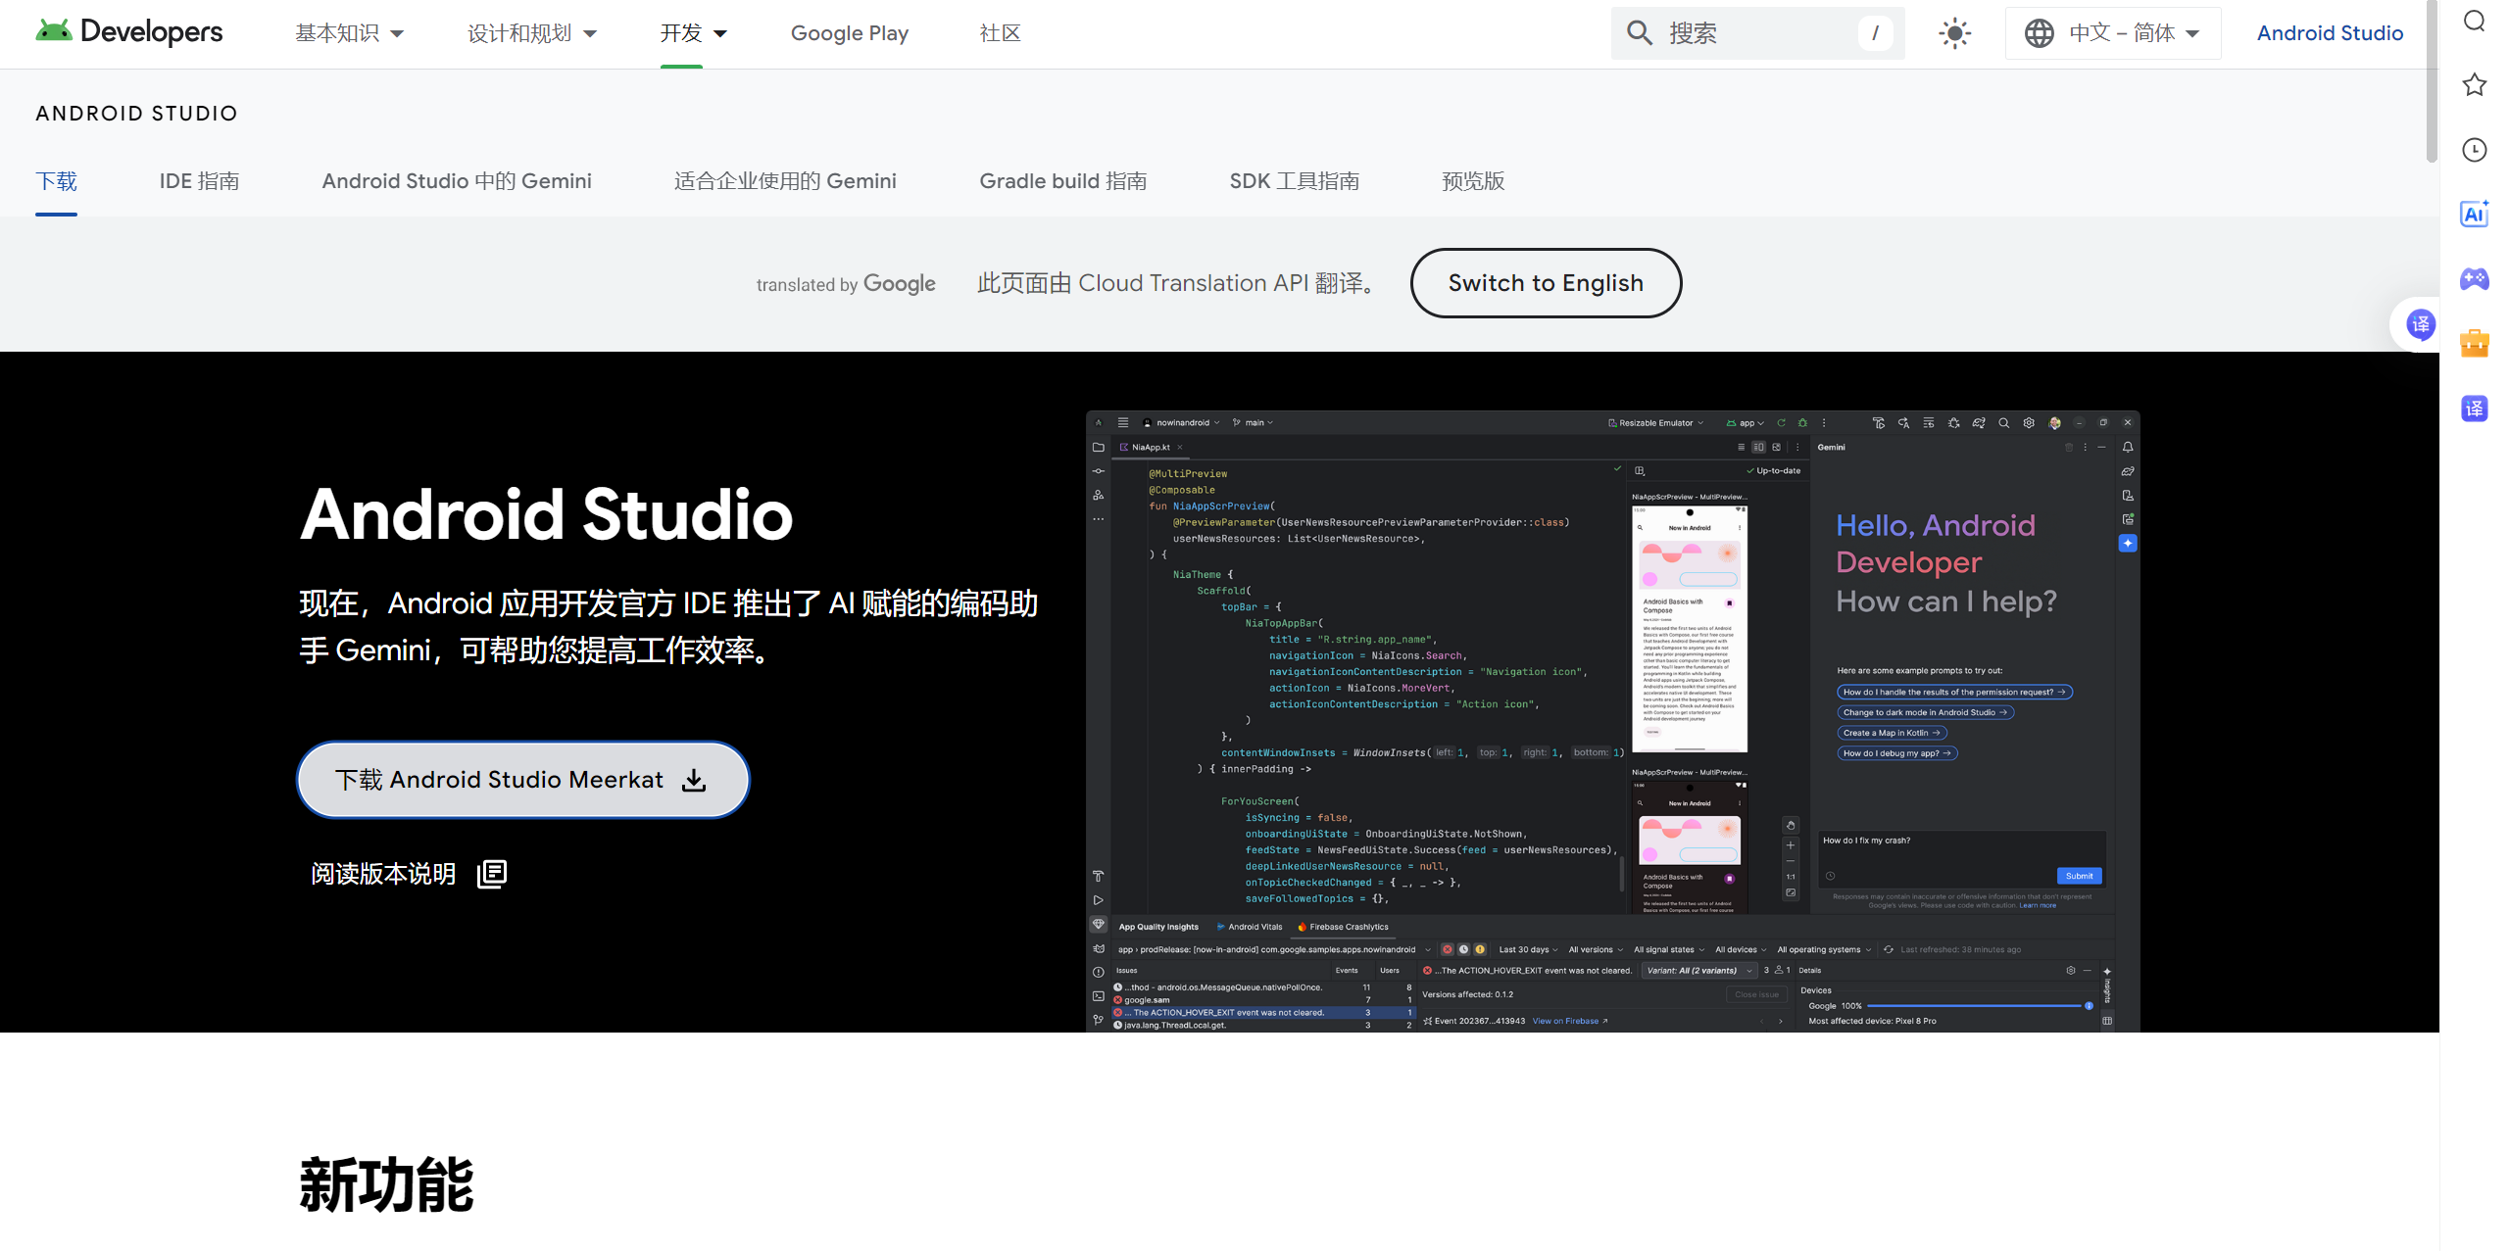Click the download arrow inside the Meerkat button

click(x=695, y=780)
